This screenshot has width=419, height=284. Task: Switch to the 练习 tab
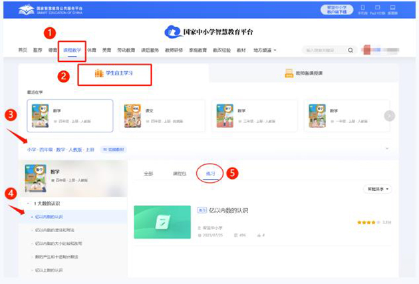[x=209, y=174]
